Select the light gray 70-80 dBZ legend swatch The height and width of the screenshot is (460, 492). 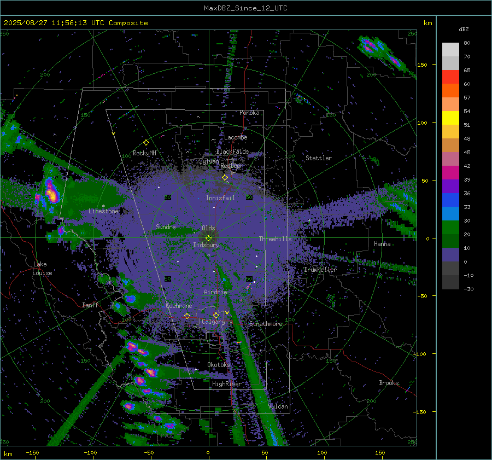click(450, 50)
